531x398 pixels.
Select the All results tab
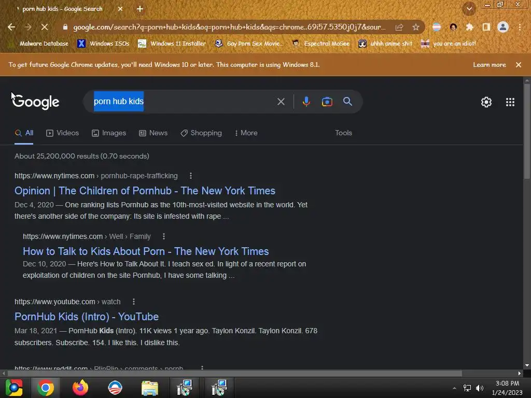24,133
